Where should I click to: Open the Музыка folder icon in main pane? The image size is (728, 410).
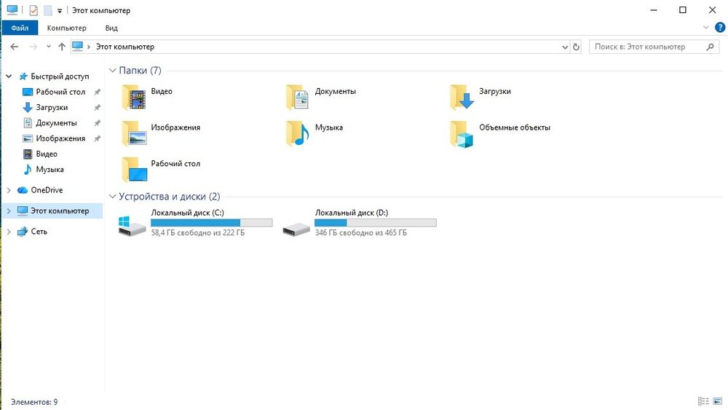tap(298, 133)
